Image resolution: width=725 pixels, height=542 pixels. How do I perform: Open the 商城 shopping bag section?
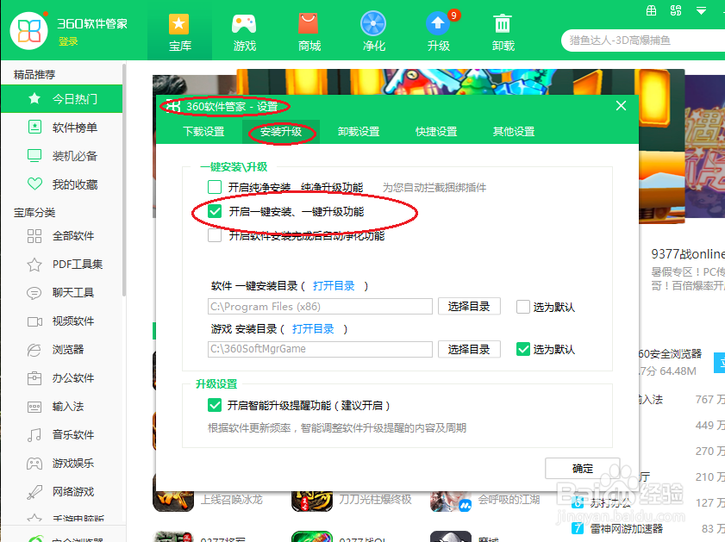pyautogui.click(x=309, y=30)
